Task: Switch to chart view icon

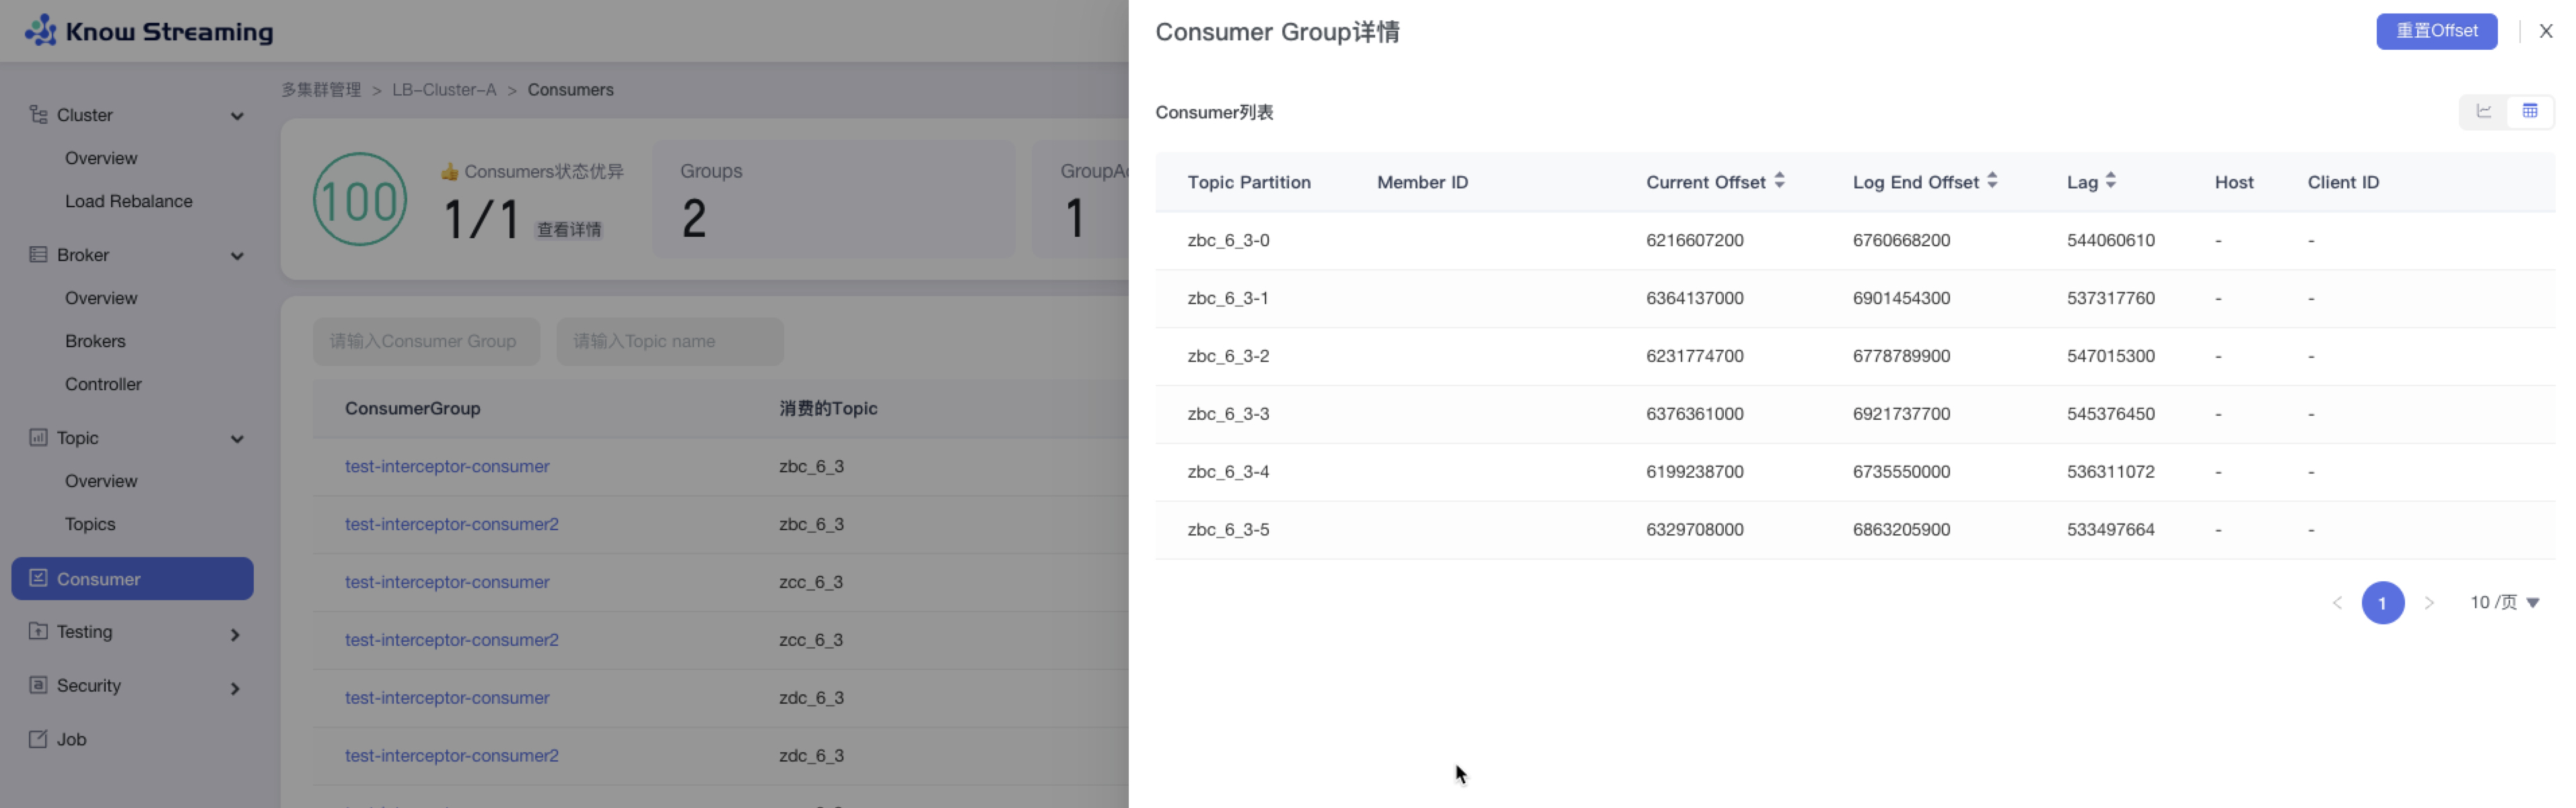Action: point(2483,111)
